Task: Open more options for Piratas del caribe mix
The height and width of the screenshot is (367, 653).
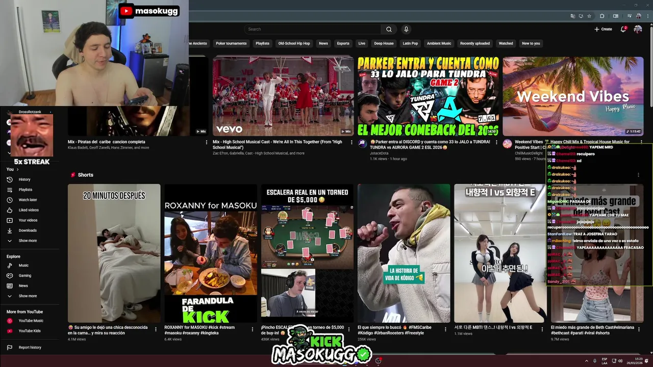Action: tap(206, 142)
